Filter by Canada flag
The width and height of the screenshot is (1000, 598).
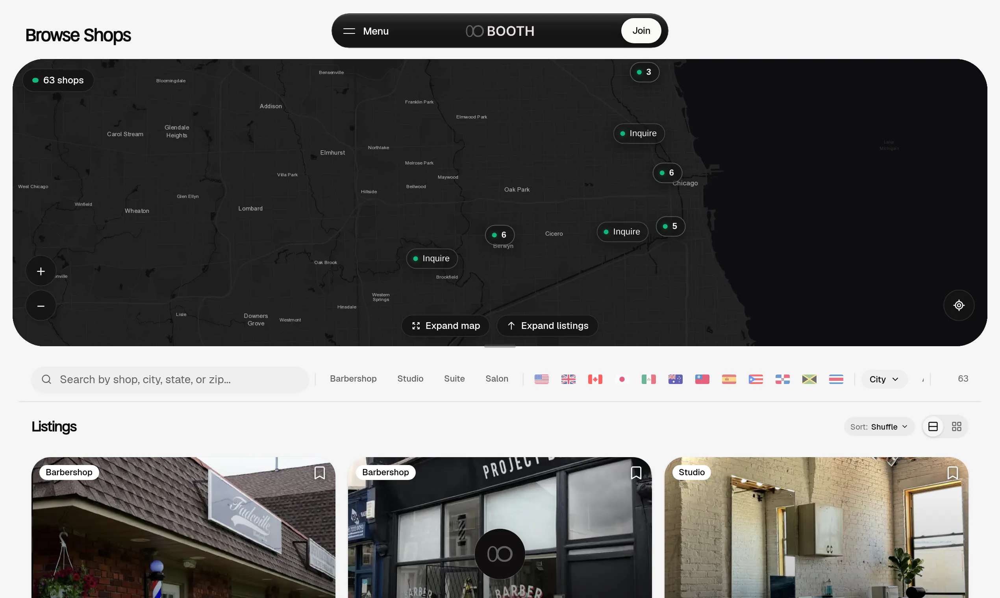pyautogui.click(x=595, y=379)
